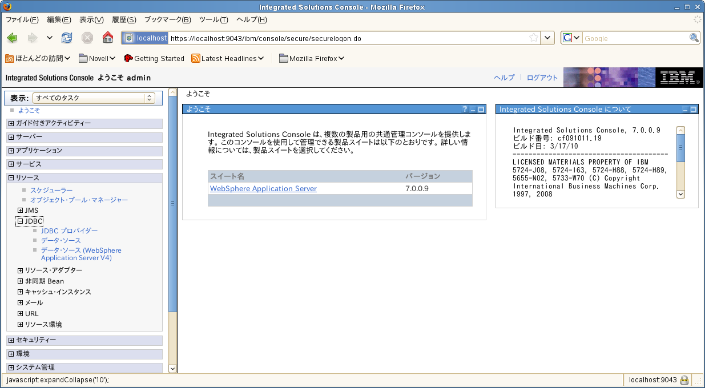
Task: Go back with the Firefox back arrow
Action: click(12, 38)
